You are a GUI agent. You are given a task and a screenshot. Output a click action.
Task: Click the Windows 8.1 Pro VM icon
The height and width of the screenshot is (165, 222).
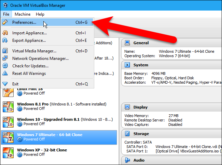click(8, 107)
